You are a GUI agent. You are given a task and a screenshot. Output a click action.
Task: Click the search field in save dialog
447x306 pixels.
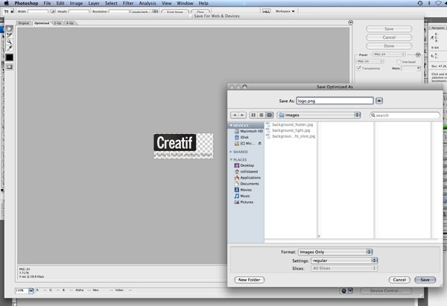[x=405, y=115]
